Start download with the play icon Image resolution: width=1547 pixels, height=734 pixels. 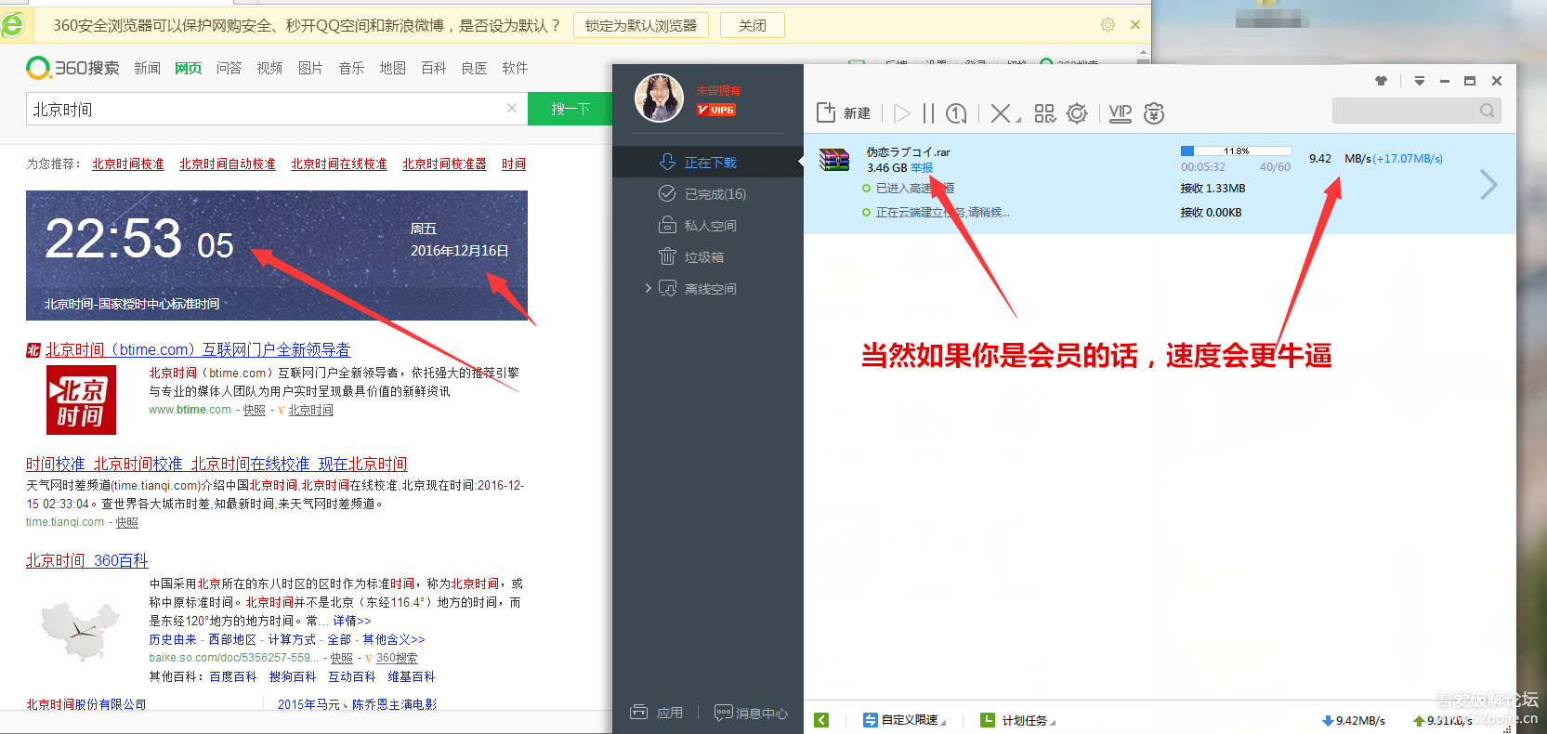click(x=902, y=113)
